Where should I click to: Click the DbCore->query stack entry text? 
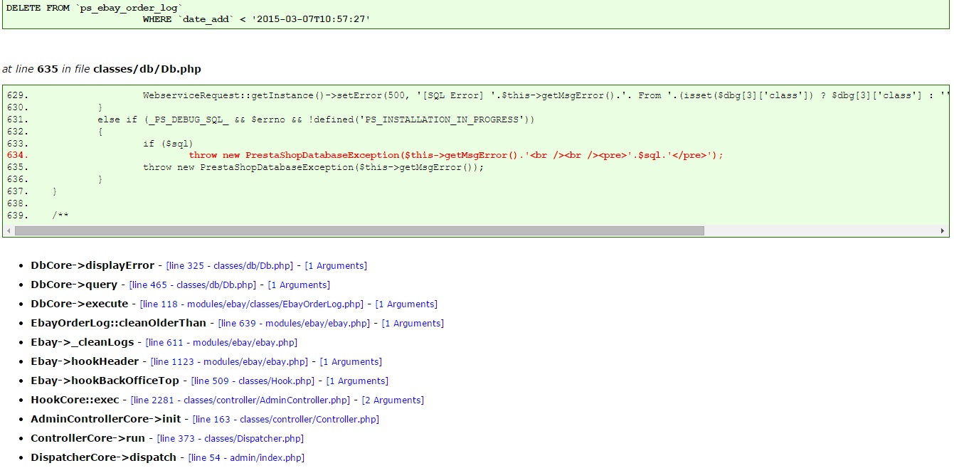(x=74, y=285)
